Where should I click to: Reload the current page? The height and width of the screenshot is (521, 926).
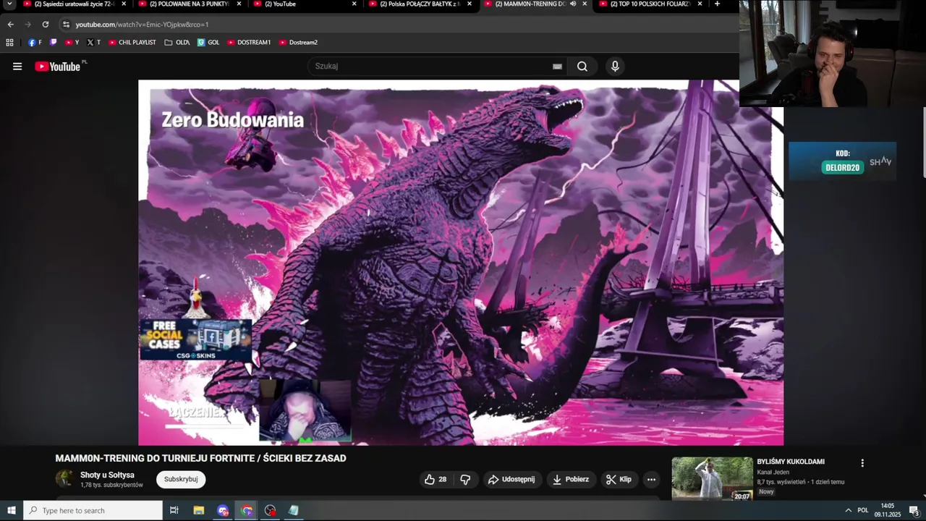(45, 24)
